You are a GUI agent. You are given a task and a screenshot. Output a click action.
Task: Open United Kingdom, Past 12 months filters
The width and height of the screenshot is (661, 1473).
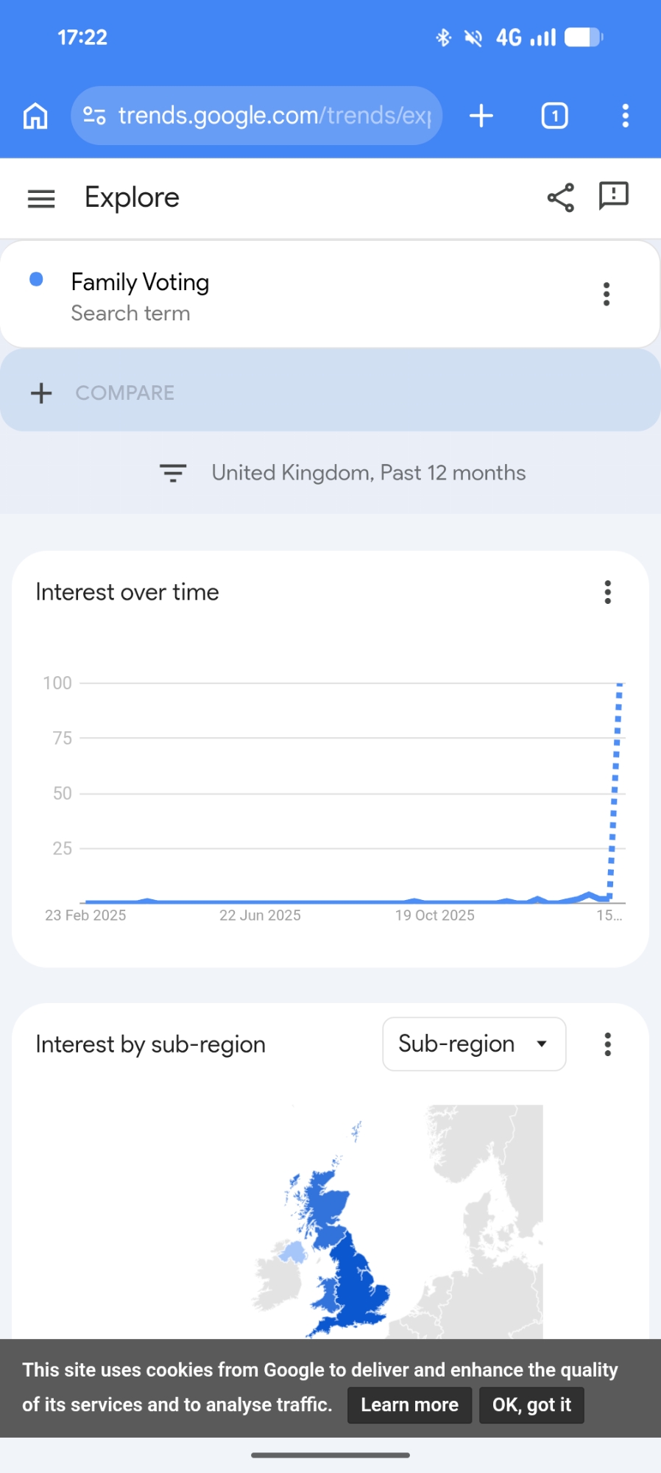[343, 473]
